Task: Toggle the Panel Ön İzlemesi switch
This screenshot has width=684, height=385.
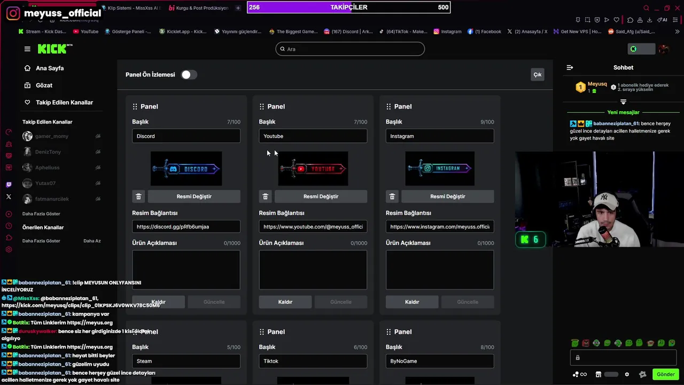Action: (x=189, y=75)
